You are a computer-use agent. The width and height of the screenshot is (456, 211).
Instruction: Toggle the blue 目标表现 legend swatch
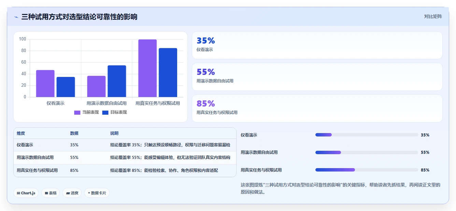105,112
